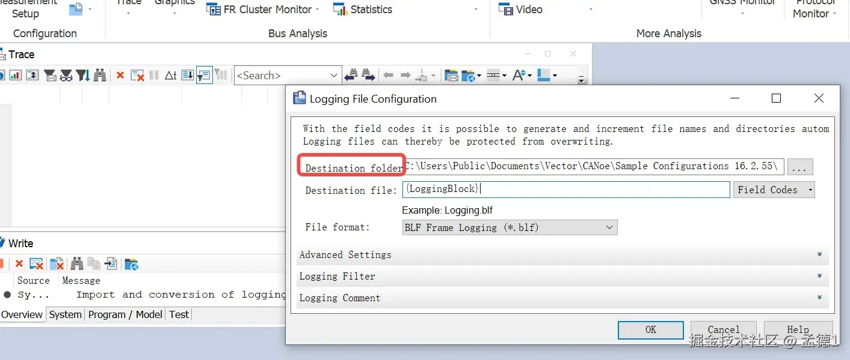Click the pause icon in Trace toolbar
Screen dimensions: 850x360
154,76
